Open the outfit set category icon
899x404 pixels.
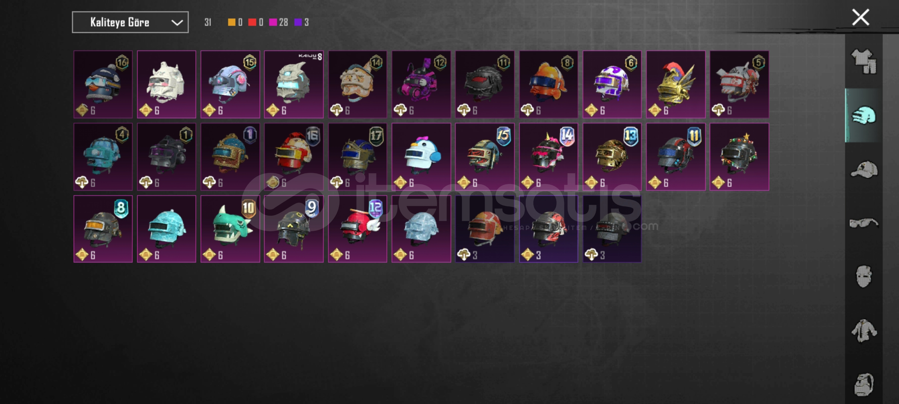tap(864, 61)
